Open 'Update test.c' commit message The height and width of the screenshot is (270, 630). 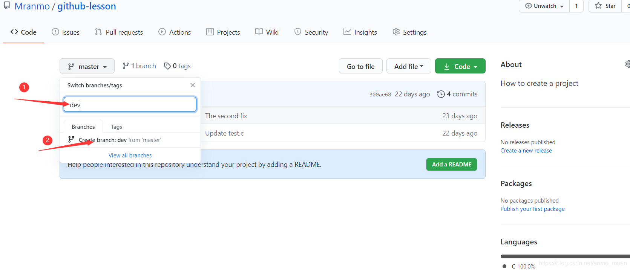(224, 133)
